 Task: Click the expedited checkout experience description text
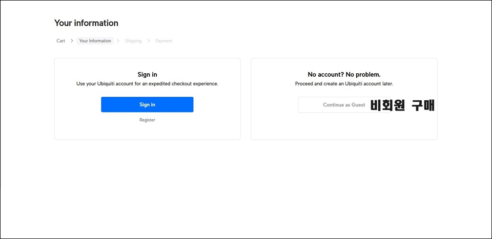coord(147,84)
